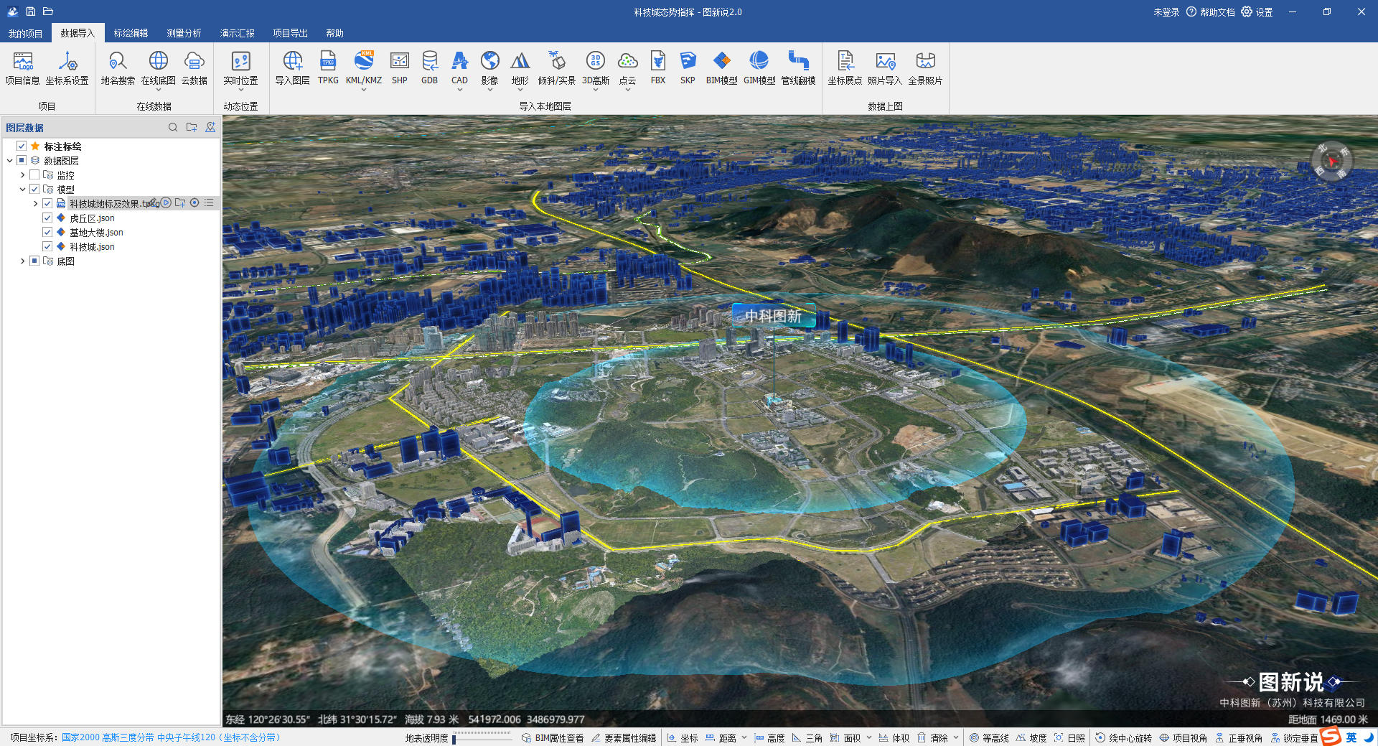The image size is (1378, 746).
Task: Select the SHP import icon
Action: 399,68
